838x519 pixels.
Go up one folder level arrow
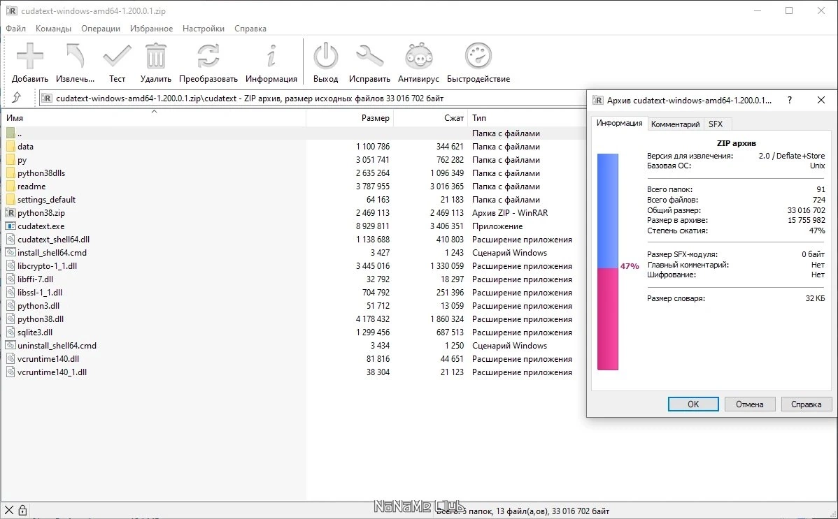click(17, 97)
